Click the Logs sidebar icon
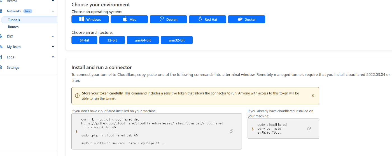This screenshot has width=392, height=156. (1, 57)
